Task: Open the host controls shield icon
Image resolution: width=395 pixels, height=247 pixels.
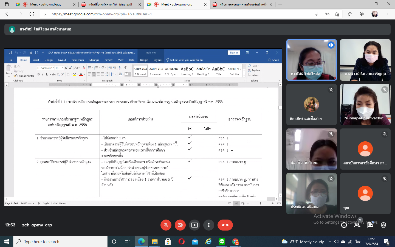Action: click(383, 225)
